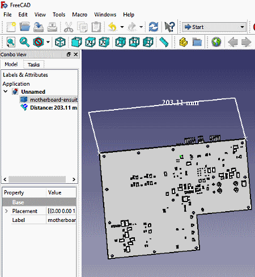Open the Macro menu
Viewport: 255px width, 277px height.
point(79,15)
